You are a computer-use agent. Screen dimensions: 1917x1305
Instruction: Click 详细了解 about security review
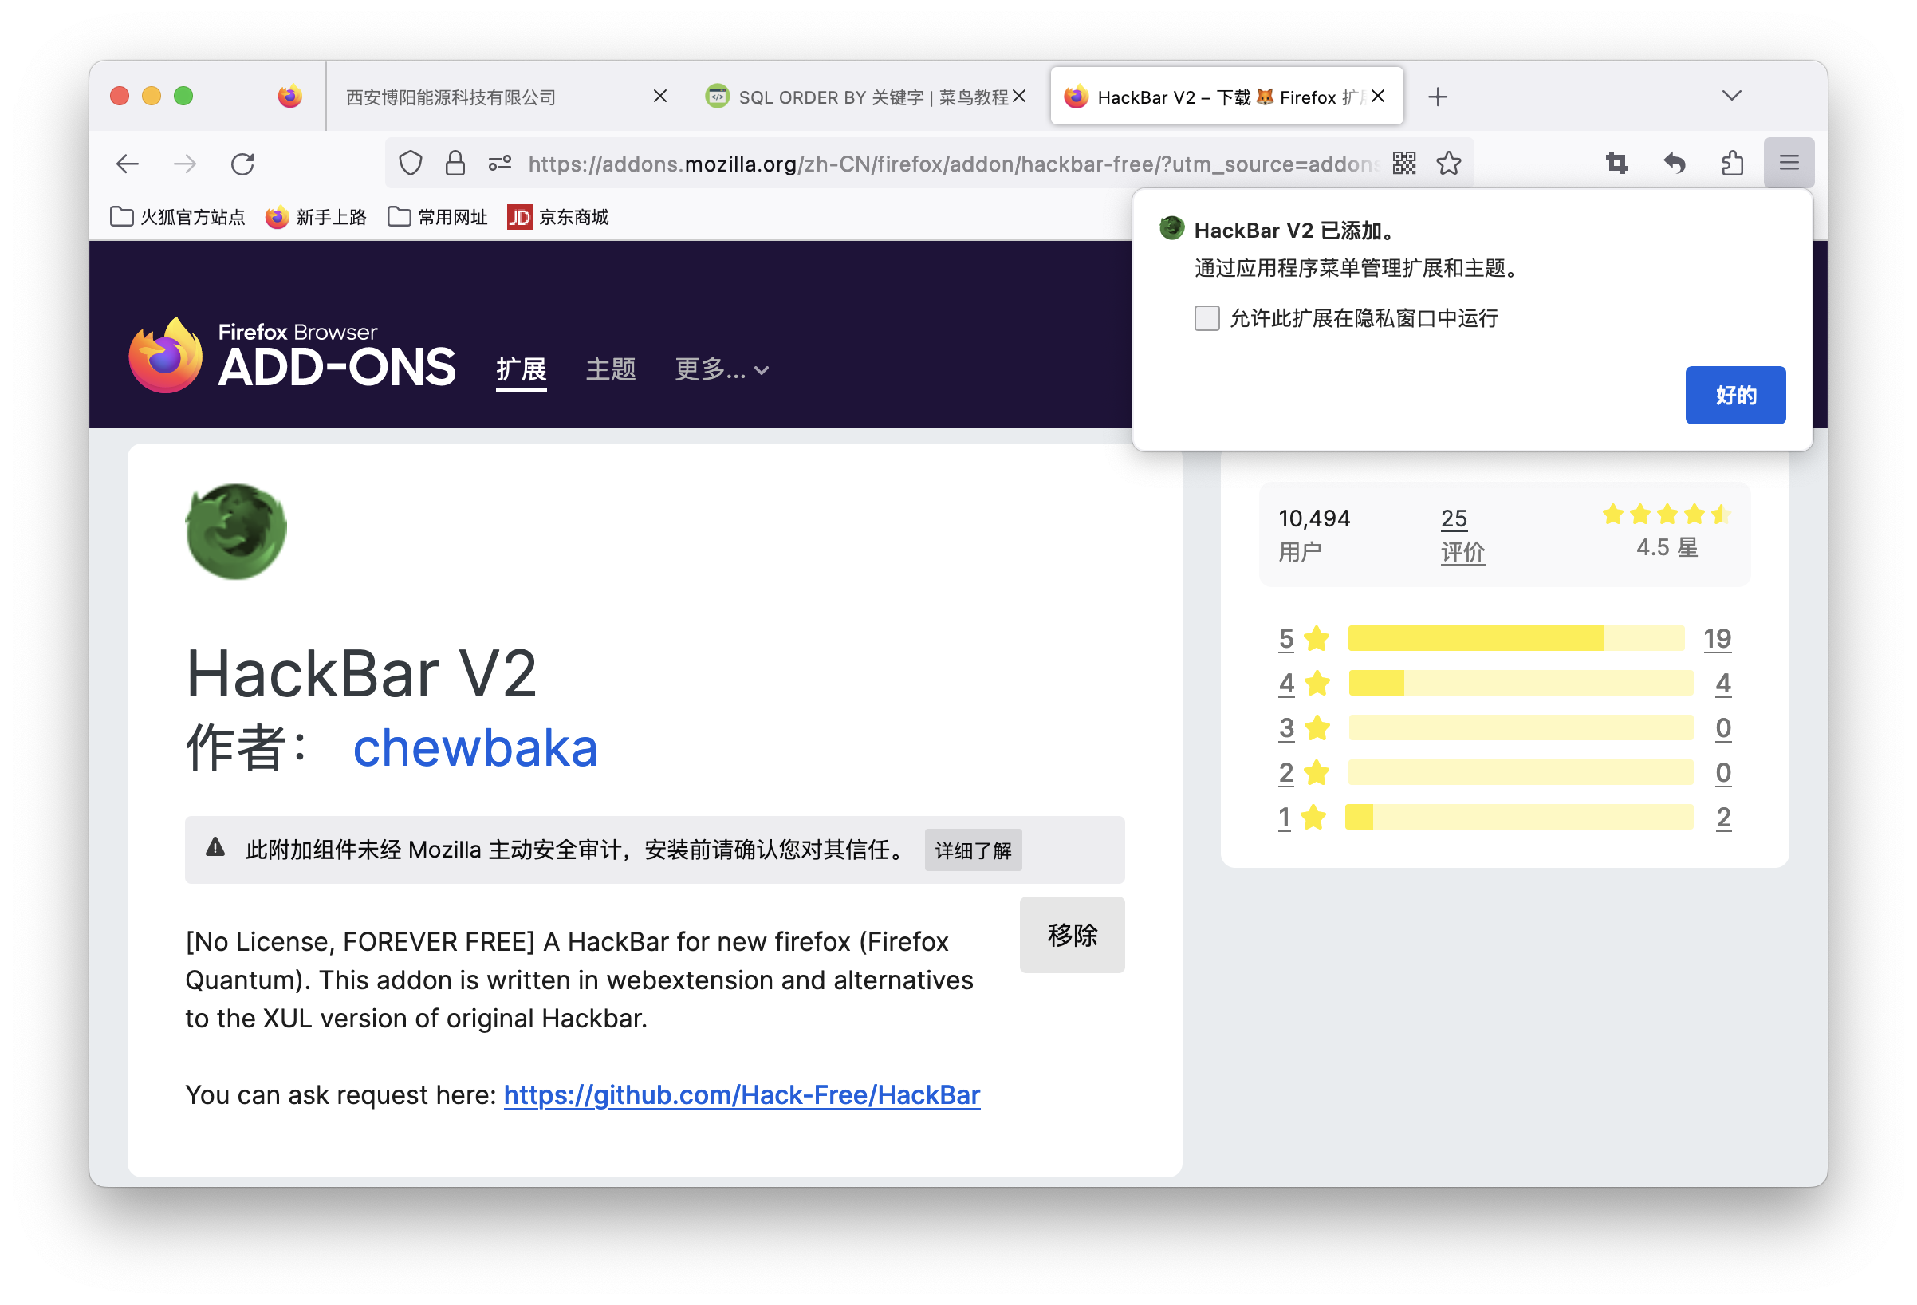point(974,850)
